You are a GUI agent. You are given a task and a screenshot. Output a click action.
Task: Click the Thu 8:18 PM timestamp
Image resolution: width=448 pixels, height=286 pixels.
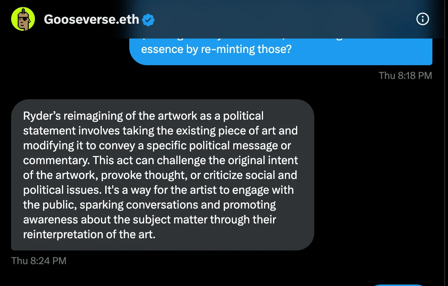(x=405, y=76)
